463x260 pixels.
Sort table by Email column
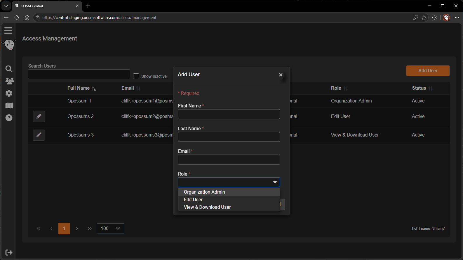131,88
